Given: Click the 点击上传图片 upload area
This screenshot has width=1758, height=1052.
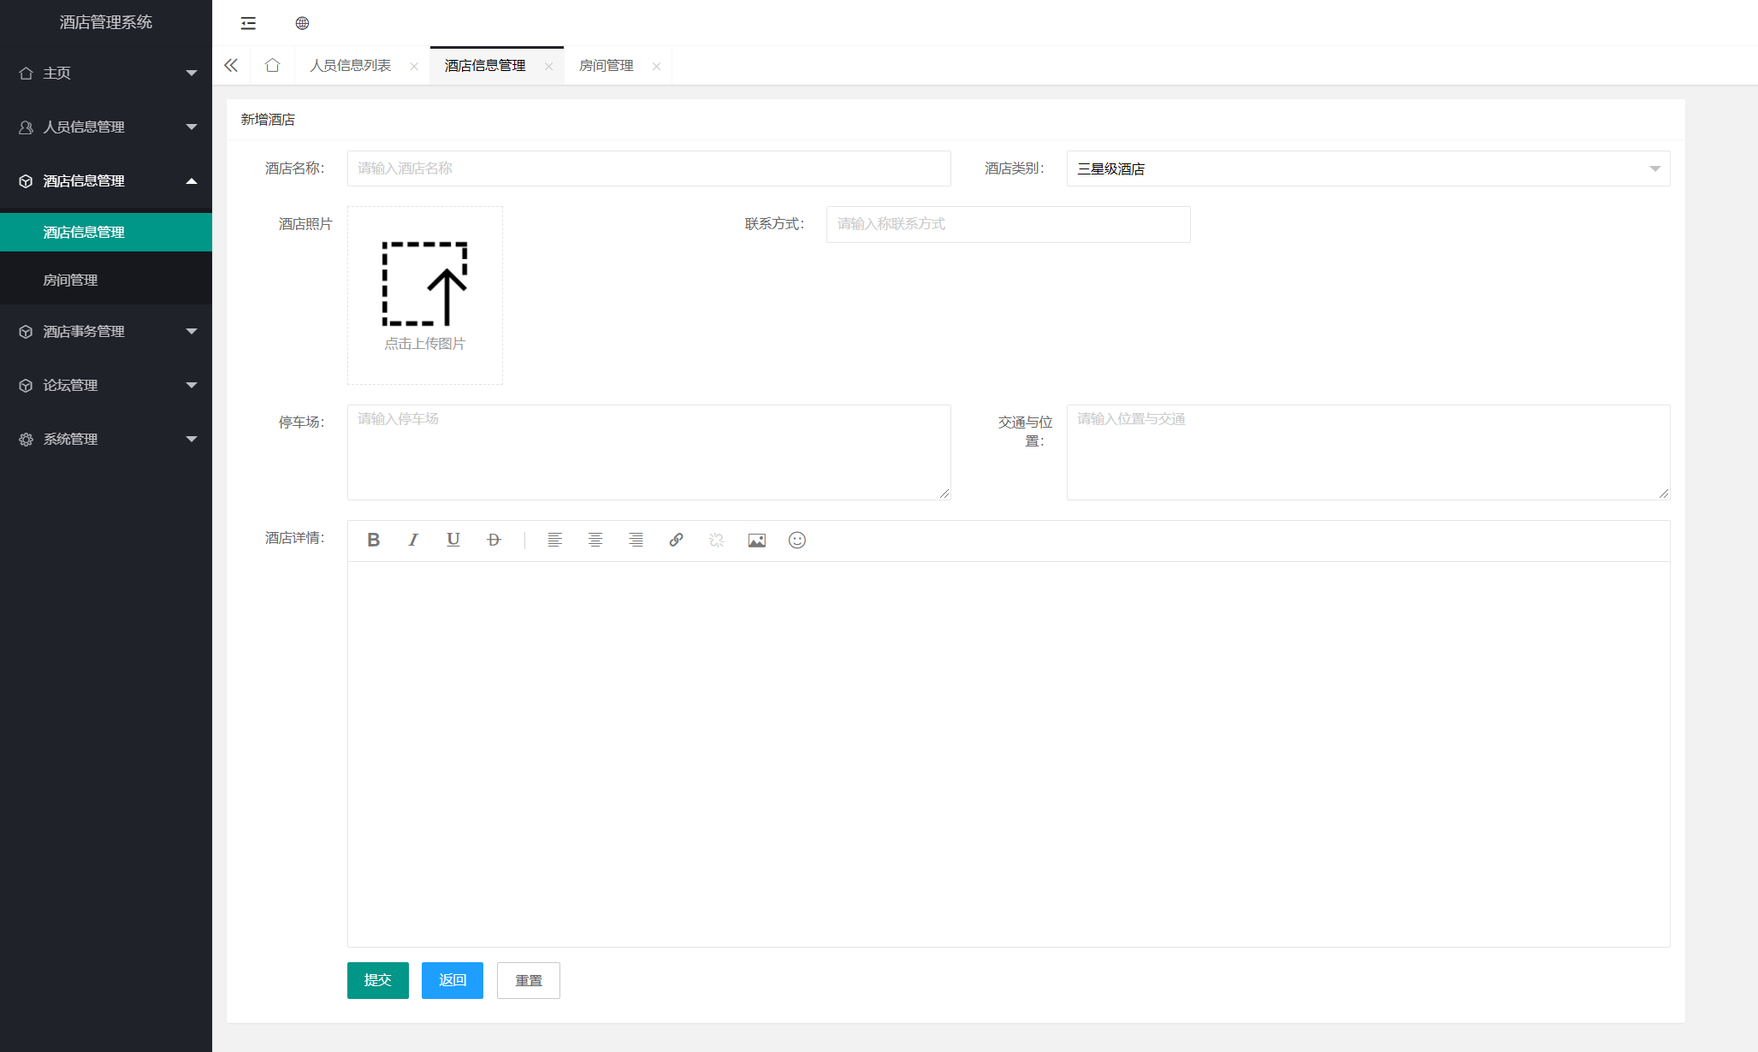Looking at the screenshot, I should (424, 295).
